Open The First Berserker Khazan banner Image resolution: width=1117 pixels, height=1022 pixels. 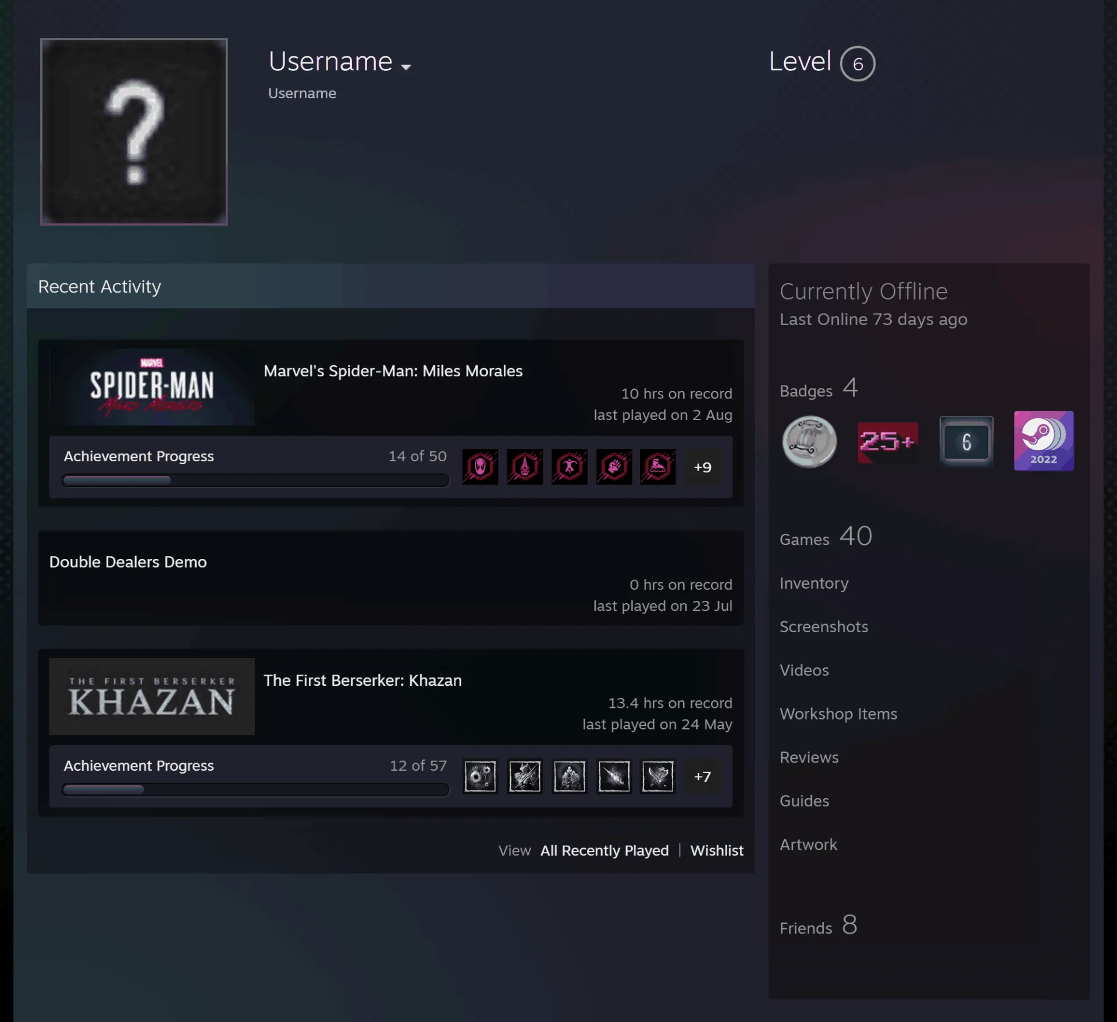(x=152, y=696)
